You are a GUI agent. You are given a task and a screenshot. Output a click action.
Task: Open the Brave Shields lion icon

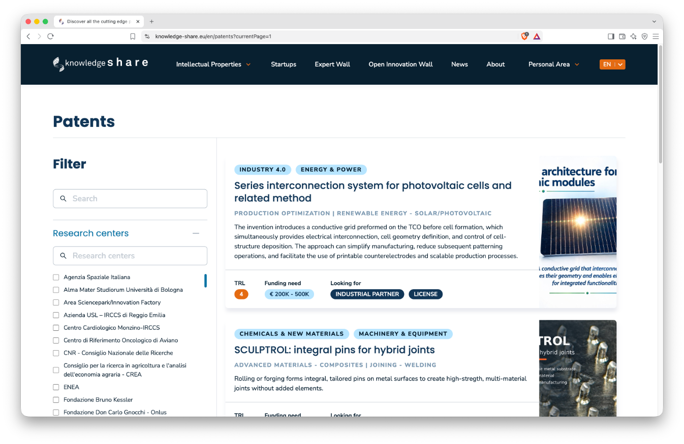point(525,36)
